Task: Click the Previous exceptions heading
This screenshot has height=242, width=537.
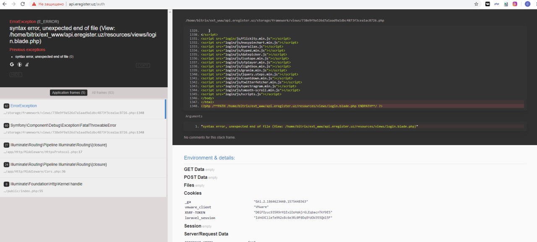Action: 27,49
